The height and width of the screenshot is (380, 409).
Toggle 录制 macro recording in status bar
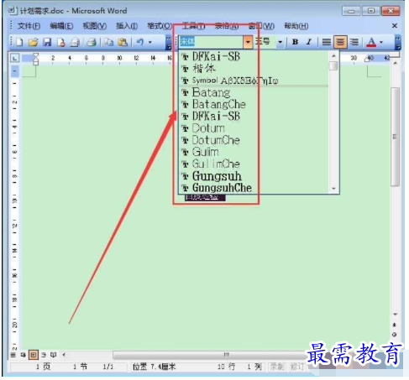(277, 367)
